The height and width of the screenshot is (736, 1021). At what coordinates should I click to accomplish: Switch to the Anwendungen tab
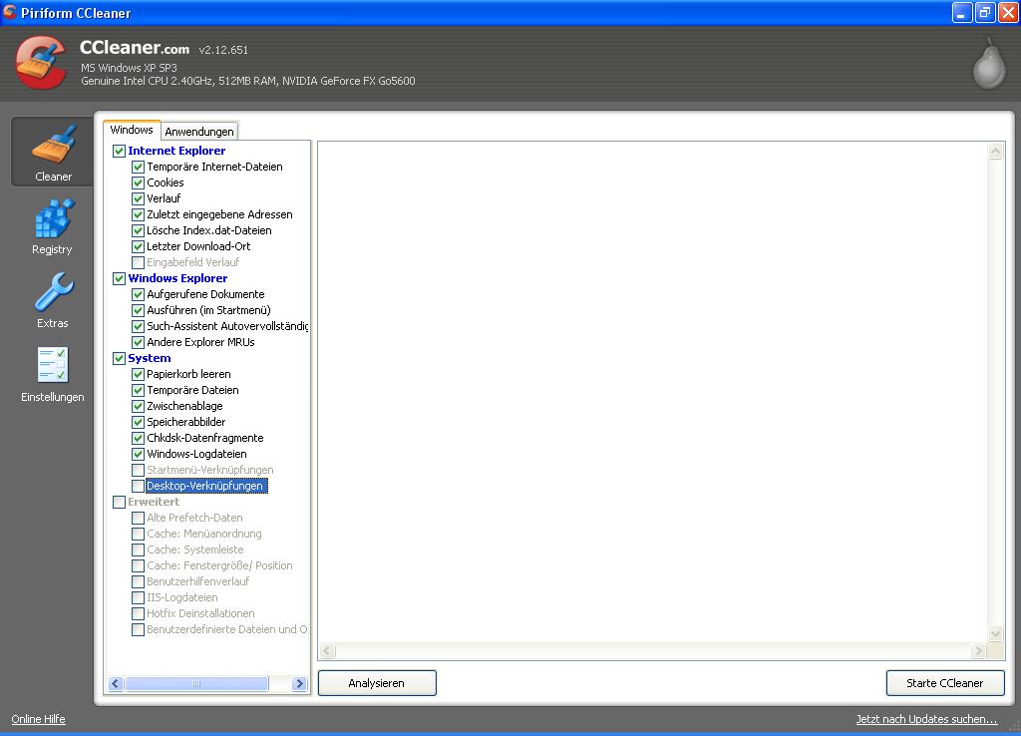tap(199, 132)
